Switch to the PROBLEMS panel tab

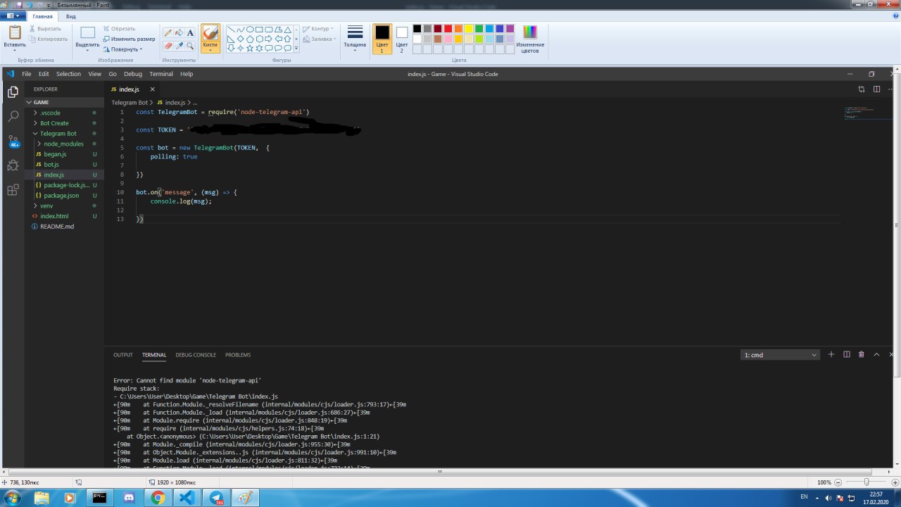pos(238,355)
